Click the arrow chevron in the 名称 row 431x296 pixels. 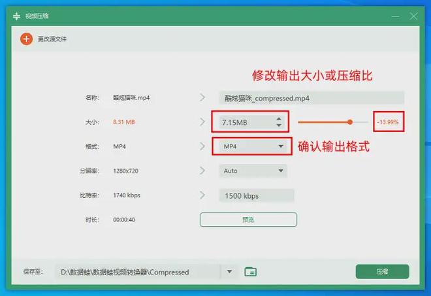[202, 97]
